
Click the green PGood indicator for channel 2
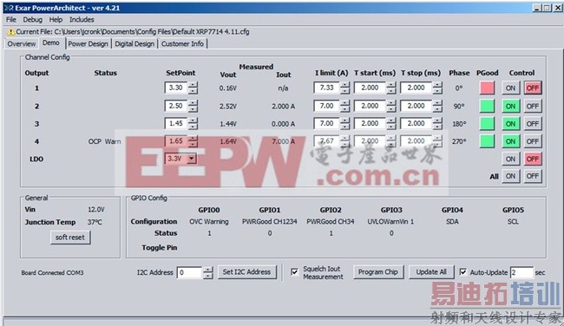[487, 106]
